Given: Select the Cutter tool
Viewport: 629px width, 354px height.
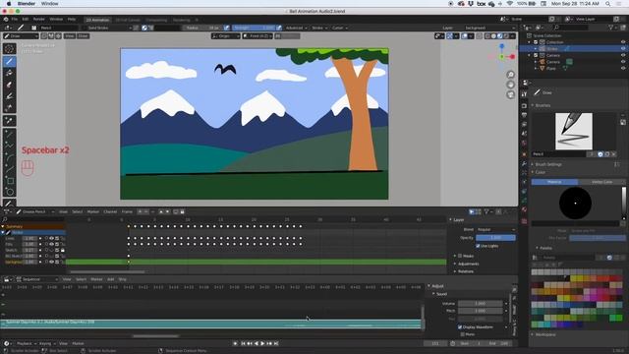Looking at the screenshot, I should (10, 108).
